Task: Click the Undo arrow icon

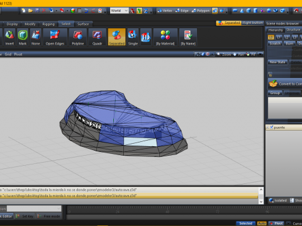Action: pyautogui.click(x=86, y=11)
